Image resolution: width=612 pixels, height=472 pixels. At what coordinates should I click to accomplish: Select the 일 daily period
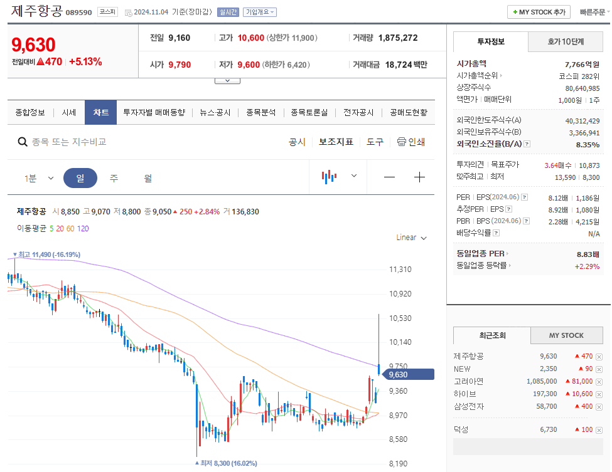point(80,178)
